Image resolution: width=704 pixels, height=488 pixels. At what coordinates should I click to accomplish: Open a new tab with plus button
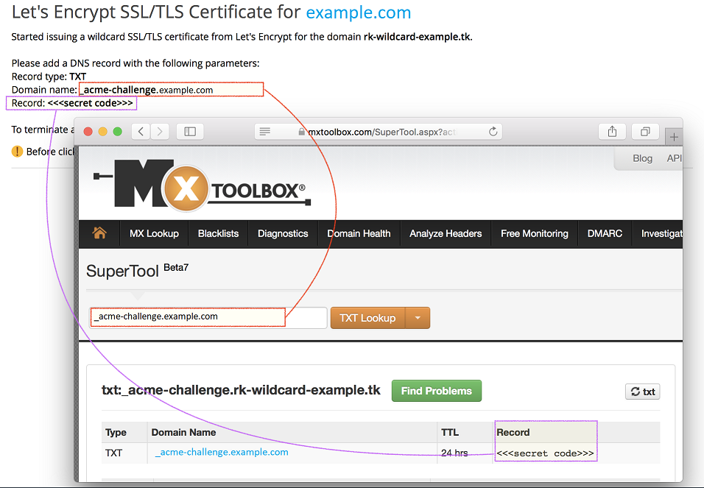tap(674, 137)
